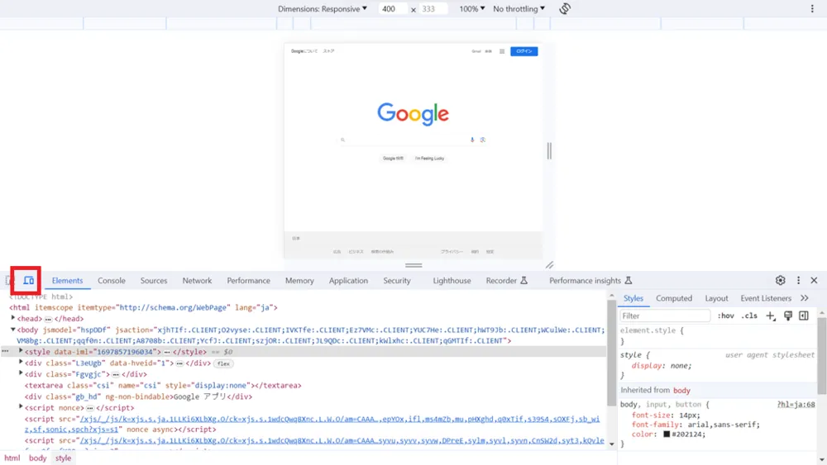Click the #202124 color swatch
Viewport: 827px width, 465px height.
[667, 434]
